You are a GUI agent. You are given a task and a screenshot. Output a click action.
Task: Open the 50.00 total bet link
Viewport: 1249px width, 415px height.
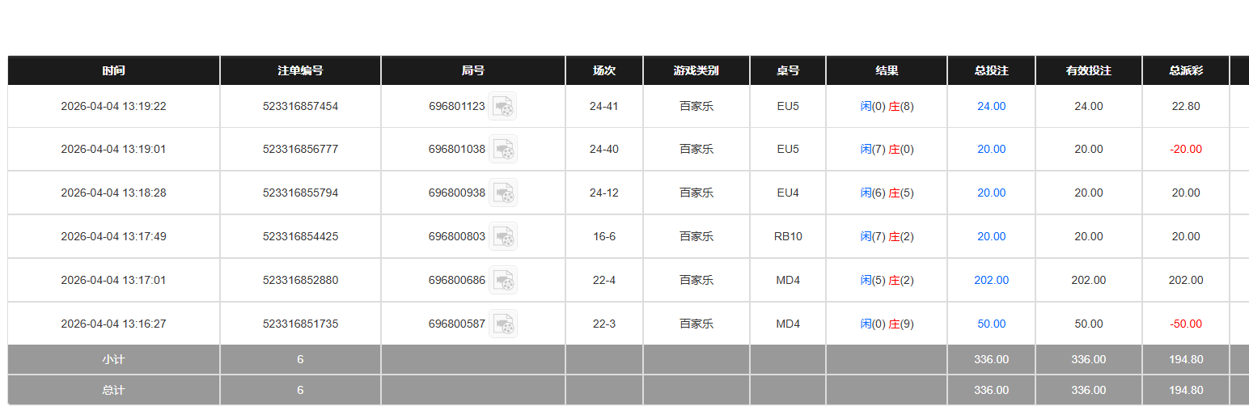tap(991, 324)
